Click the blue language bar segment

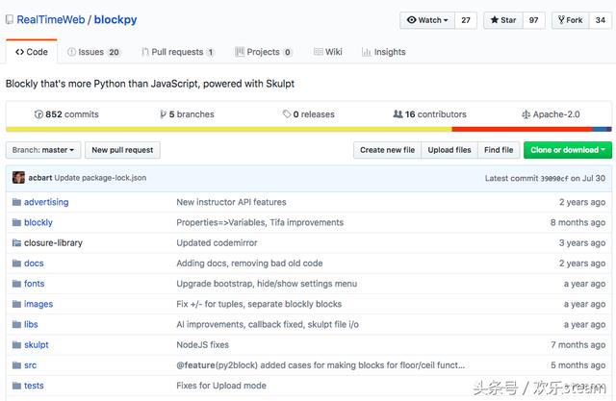(599, 129)
